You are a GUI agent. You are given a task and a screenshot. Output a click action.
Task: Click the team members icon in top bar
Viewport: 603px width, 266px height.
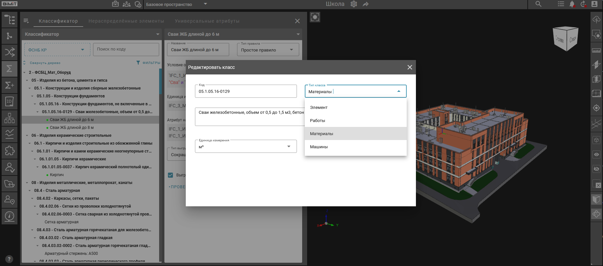pyautogui.click(x=127, y=4)
